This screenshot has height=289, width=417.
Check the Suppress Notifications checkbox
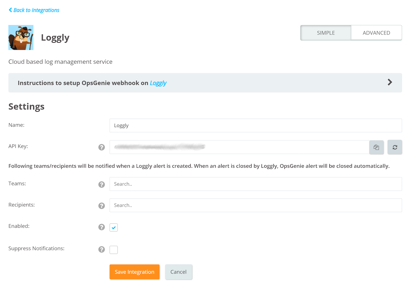point(114,250)
